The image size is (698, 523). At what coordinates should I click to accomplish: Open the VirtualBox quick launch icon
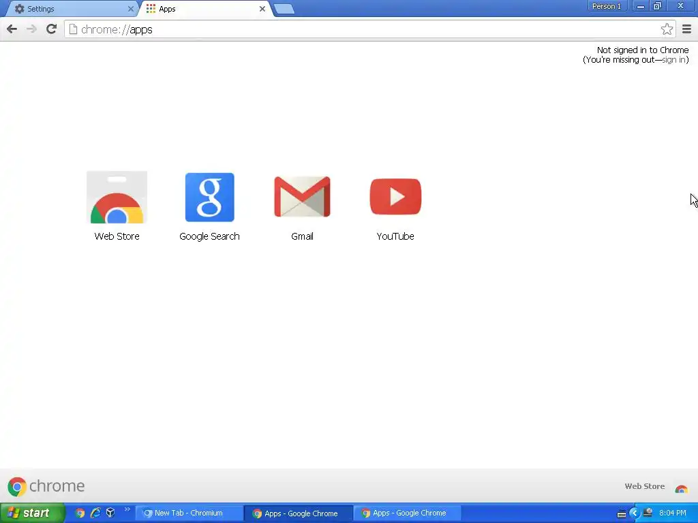point(110,513)
